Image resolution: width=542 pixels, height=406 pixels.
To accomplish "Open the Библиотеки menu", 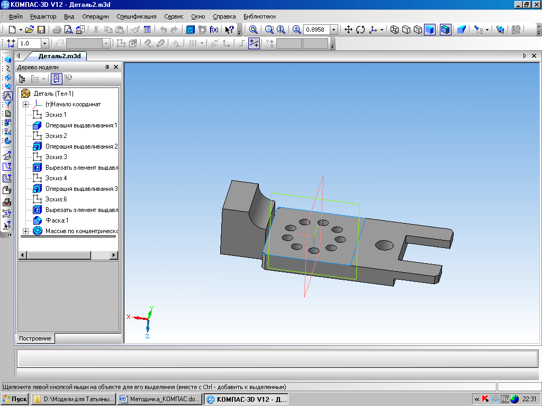I will [x=259, y=16].
